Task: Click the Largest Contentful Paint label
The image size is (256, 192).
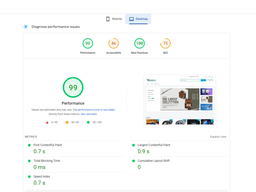Action: pos(154,145)
